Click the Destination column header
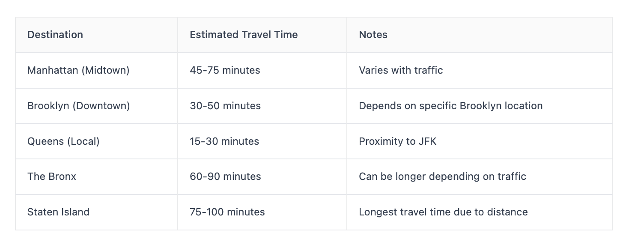Image resolution: width=629 pixels, height=245 pixels. pos(55,35)
